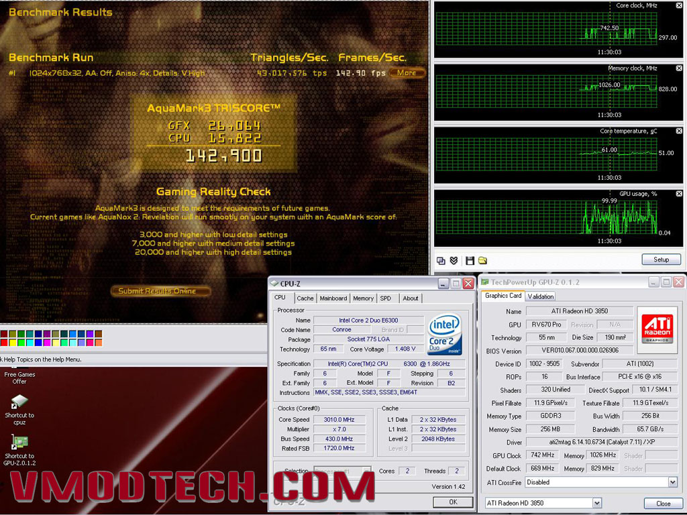687x515 pixels.
Task: Open the Memory tab in CPU-Z
Action: [x=363, y=298]
